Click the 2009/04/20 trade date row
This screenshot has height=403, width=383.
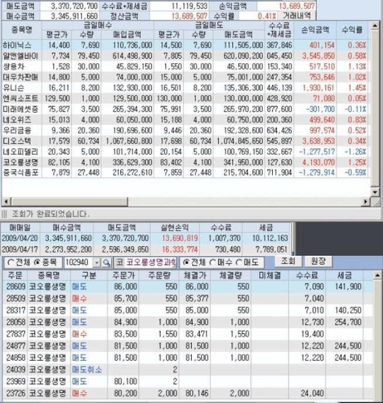pyautogui.click(x=145, y=238)
